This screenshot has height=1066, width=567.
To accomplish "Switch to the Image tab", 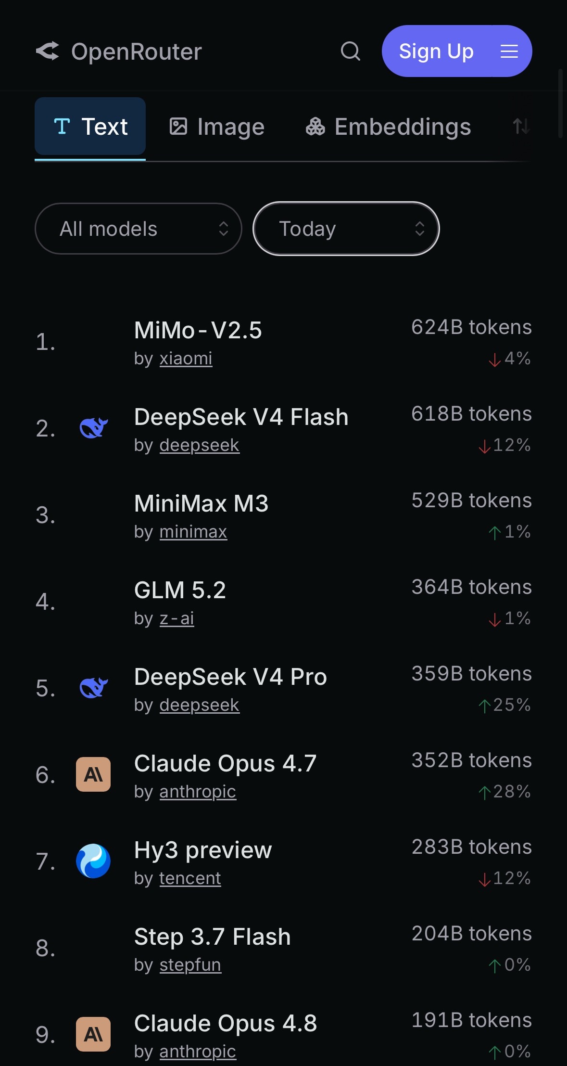I will [x=216, y=127].
